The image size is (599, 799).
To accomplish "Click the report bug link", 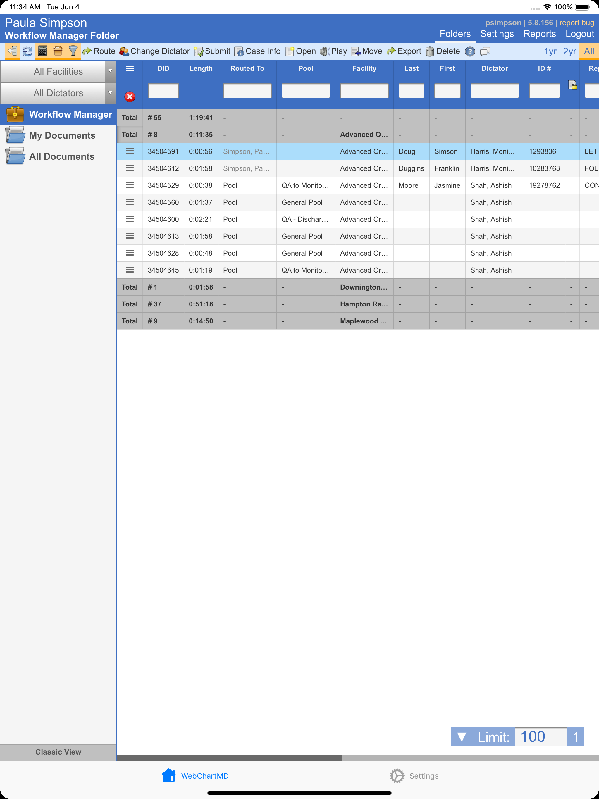I will [576, 23].
